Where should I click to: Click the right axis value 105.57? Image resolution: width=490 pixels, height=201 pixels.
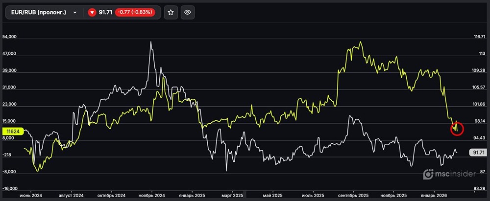pyautogui.click(x=479, y=88)
